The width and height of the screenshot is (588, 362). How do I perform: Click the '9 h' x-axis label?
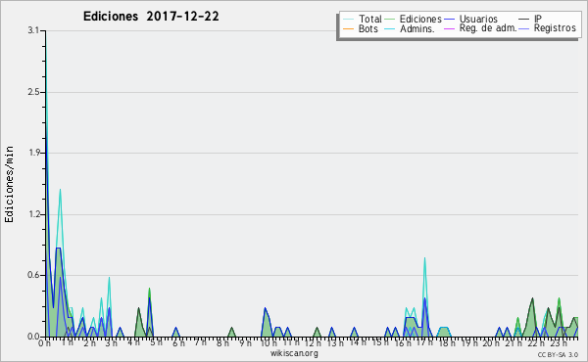245,343
